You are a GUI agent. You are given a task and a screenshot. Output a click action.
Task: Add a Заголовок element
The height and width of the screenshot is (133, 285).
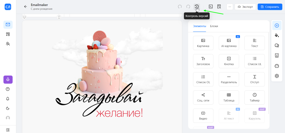(x=203, y=61)
